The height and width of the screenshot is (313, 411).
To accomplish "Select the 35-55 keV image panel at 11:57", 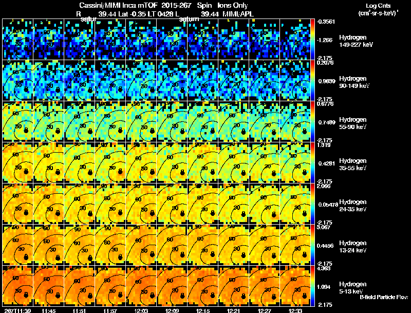I will click(x=110, y=163).
